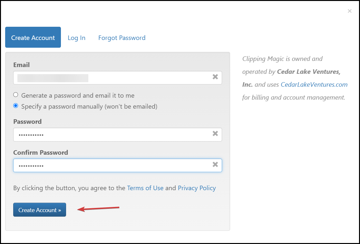Click the bold Email label text
Viewport: 360px width, 244px height.
pyautogui.click(x=21, y=65)
